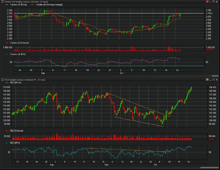
Task: Click date label '20' on RIZ3 time axis
Action: tap(188, 162)
